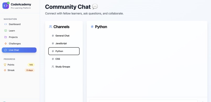Screen dimensions: 211x102
Task: Click the hash icon in Python chat header
Action: pos(92,27)
